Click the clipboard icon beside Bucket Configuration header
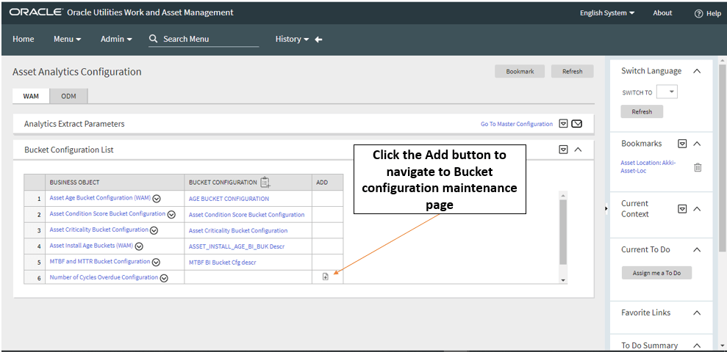Screen dimensions: 727x352 tap(265, 183)
